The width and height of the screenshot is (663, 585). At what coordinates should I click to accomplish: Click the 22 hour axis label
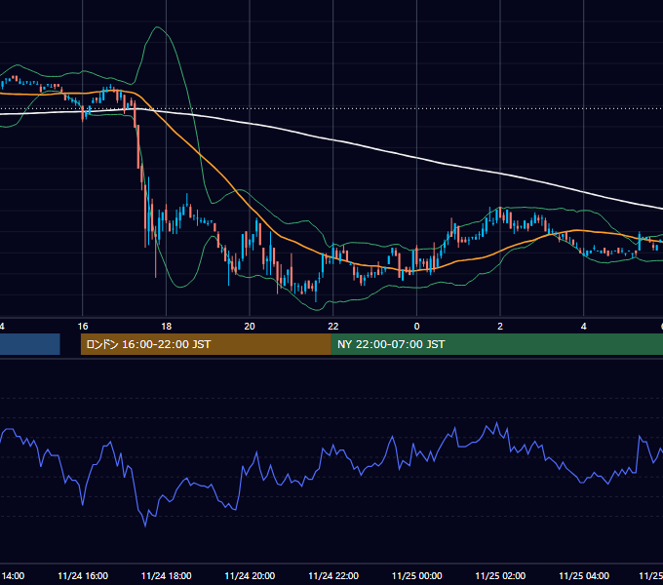(x=333, y=327)
